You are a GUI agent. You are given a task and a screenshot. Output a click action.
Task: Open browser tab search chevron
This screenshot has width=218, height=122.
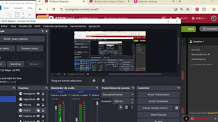[x=40, y=1]
